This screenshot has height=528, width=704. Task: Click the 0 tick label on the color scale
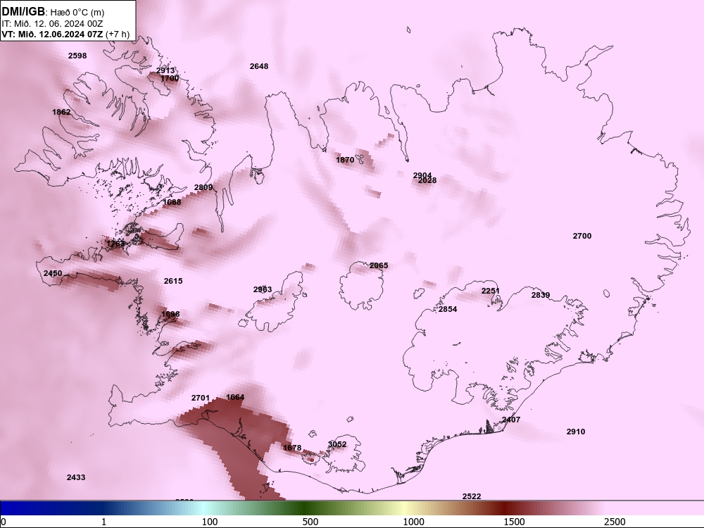coord(3,522)
